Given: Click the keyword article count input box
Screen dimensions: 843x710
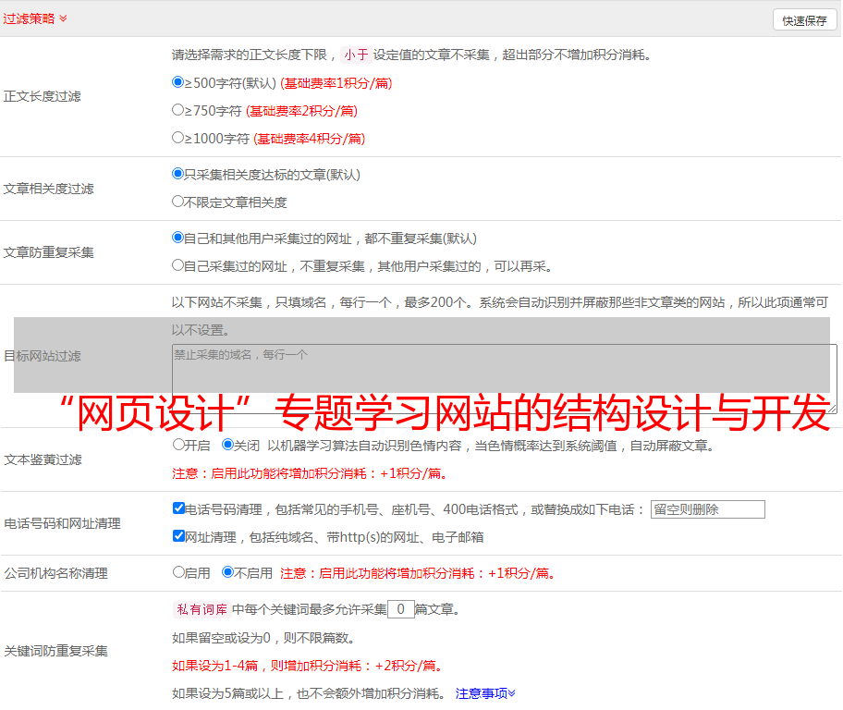Looking at the screenshot, I should pyautogui.click(x=400, y=609).
